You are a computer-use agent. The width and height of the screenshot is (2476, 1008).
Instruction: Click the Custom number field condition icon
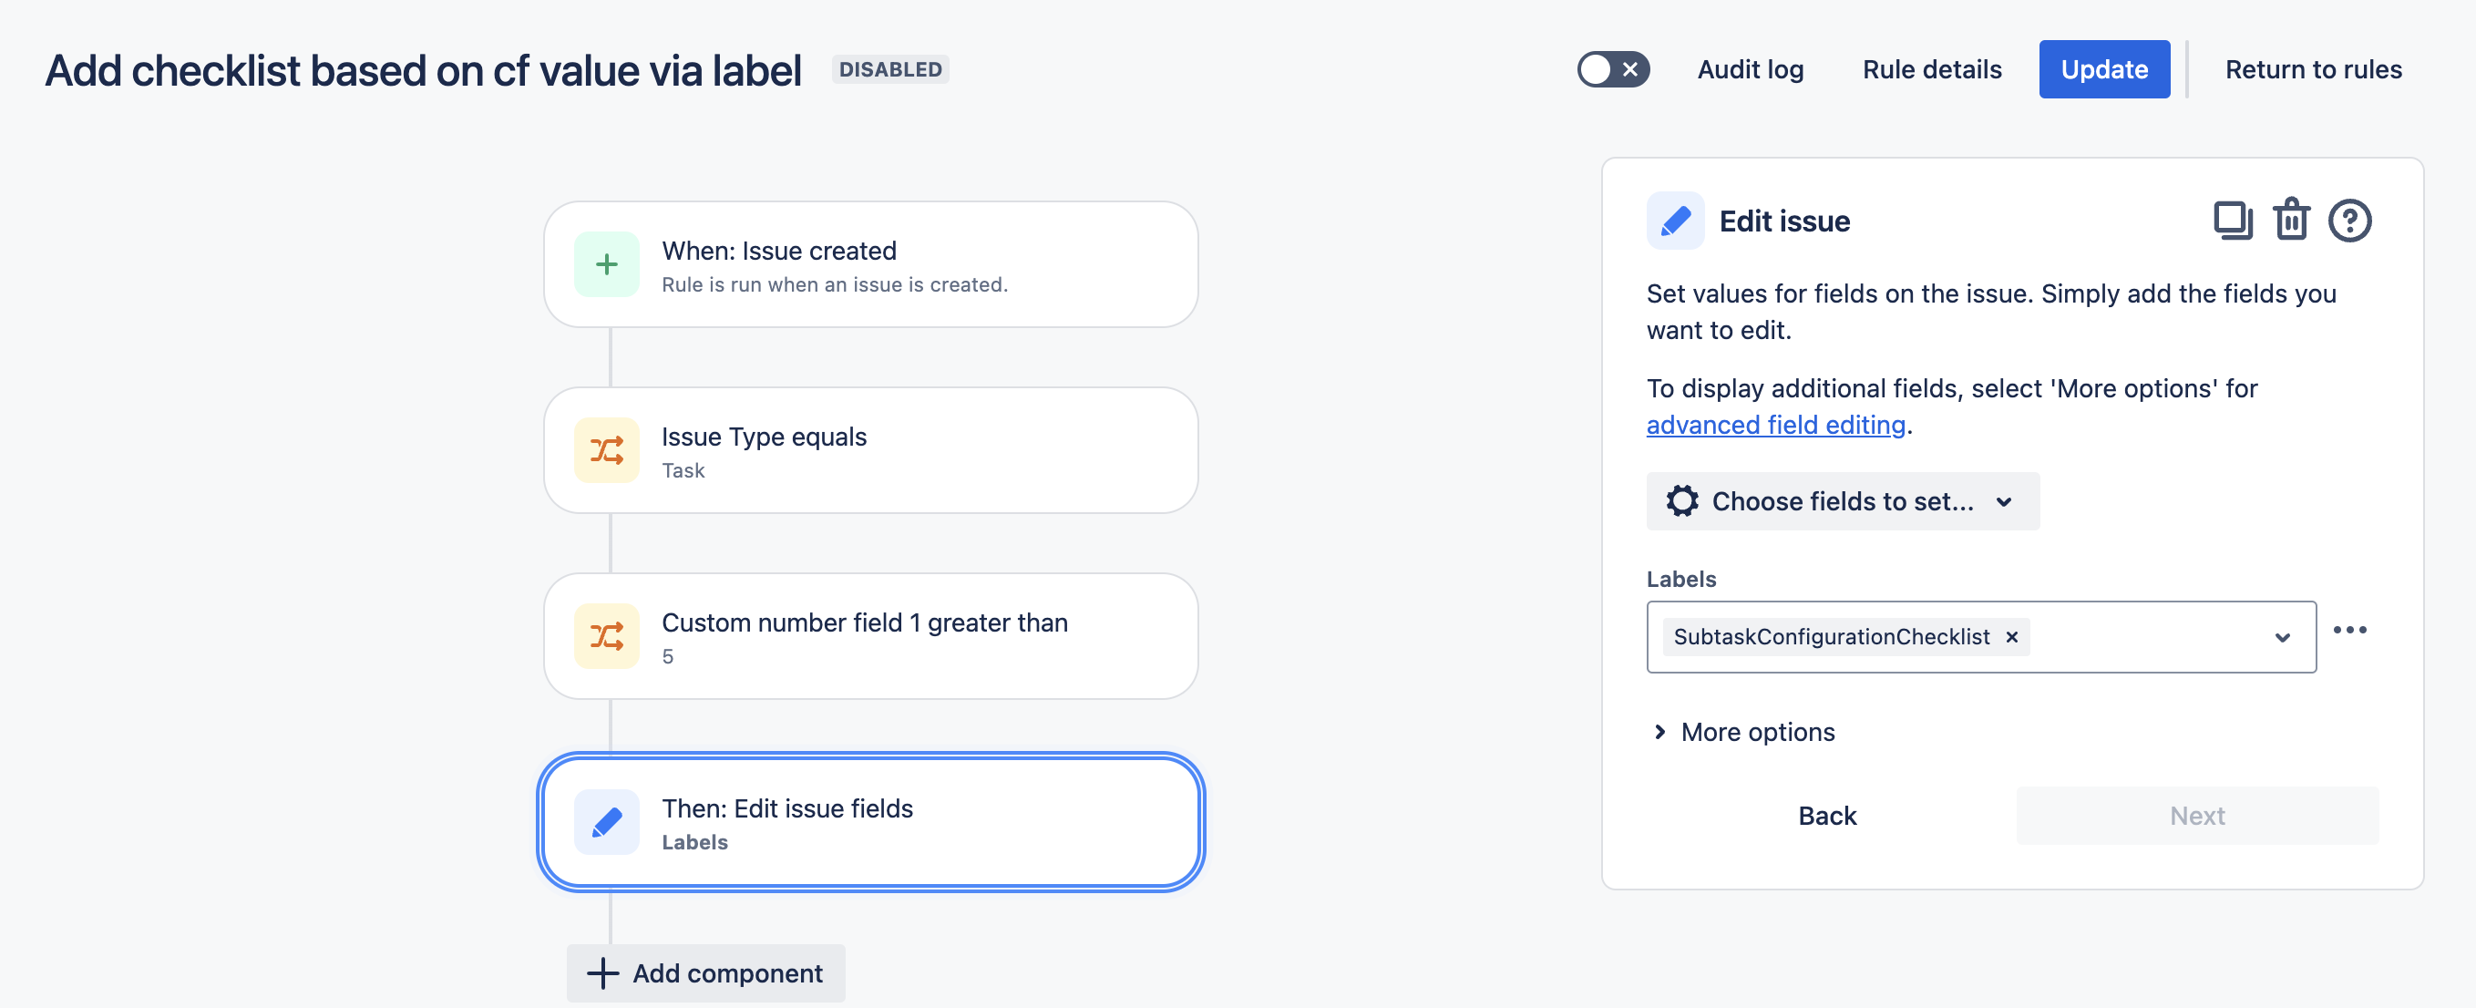(607, 636)
